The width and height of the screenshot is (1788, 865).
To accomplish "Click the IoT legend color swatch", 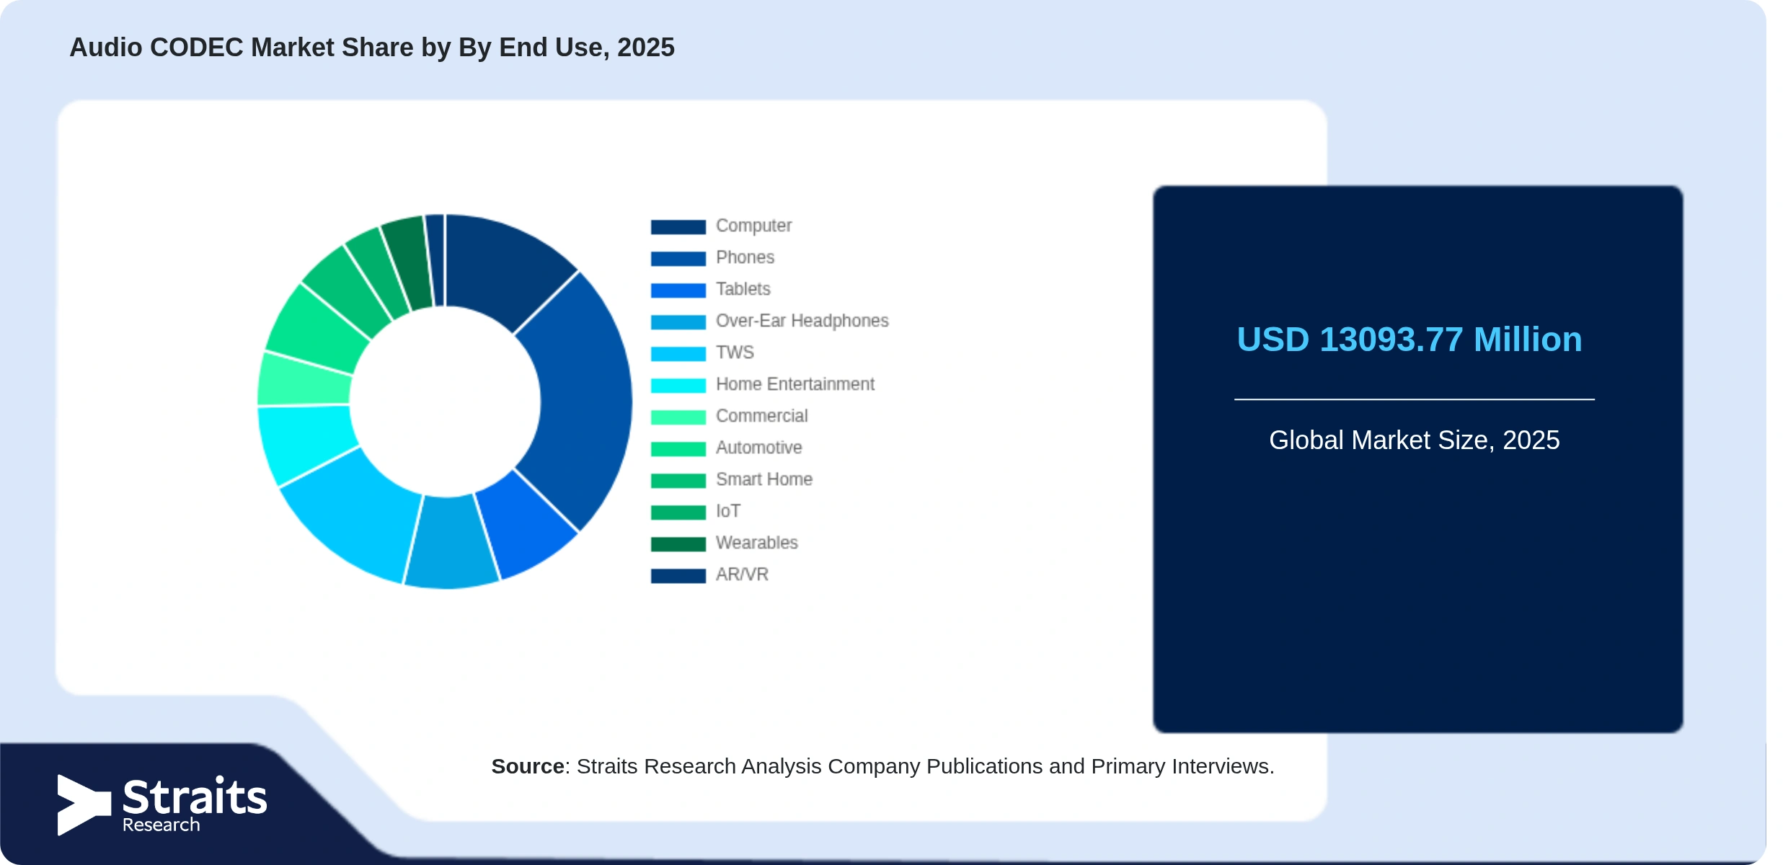I will pos(678,513).
